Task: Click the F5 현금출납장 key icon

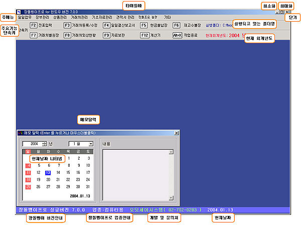Action: tap(143, 25)
